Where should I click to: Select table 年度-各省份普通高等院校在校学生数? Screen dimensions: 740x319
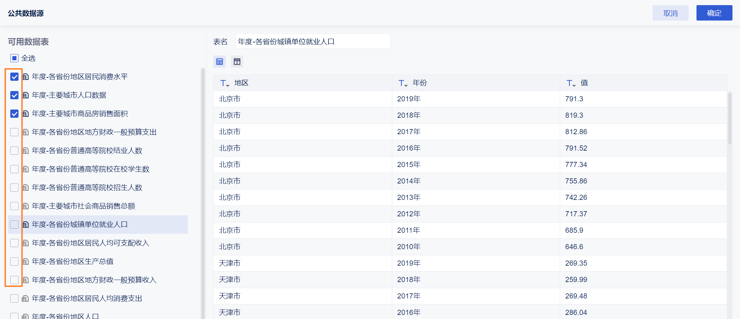click(x=91, y=169)
